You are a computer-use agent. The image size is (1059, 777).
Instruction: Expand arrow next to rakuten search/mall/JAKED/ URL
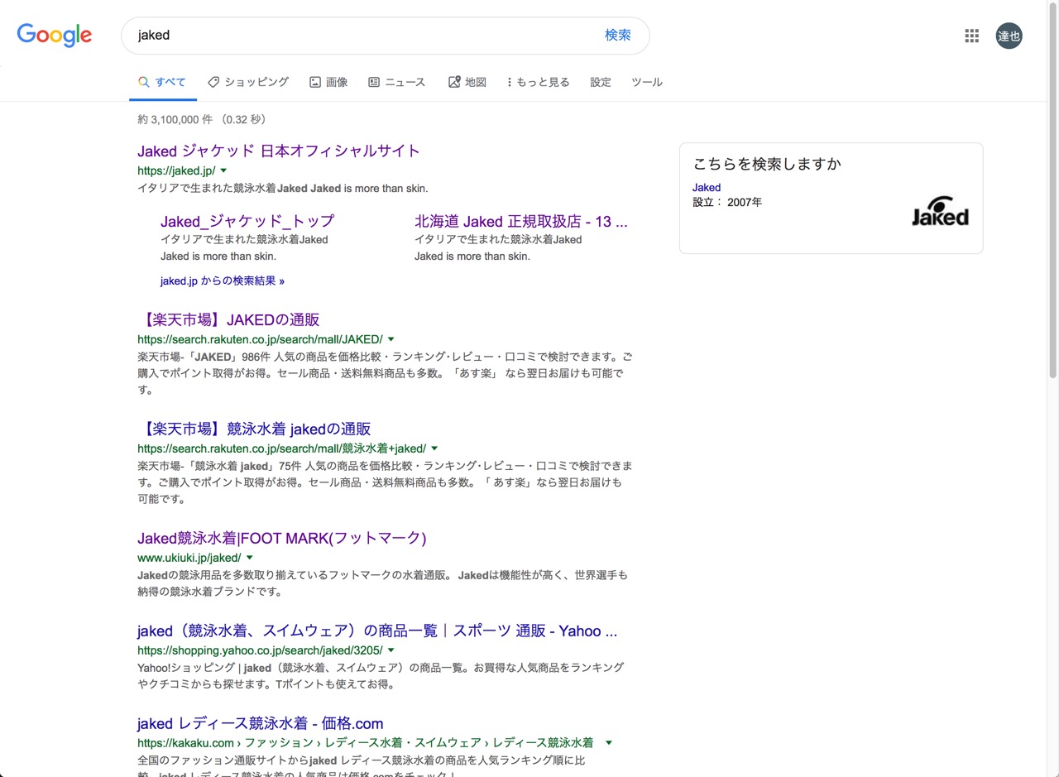pos(391,339)
